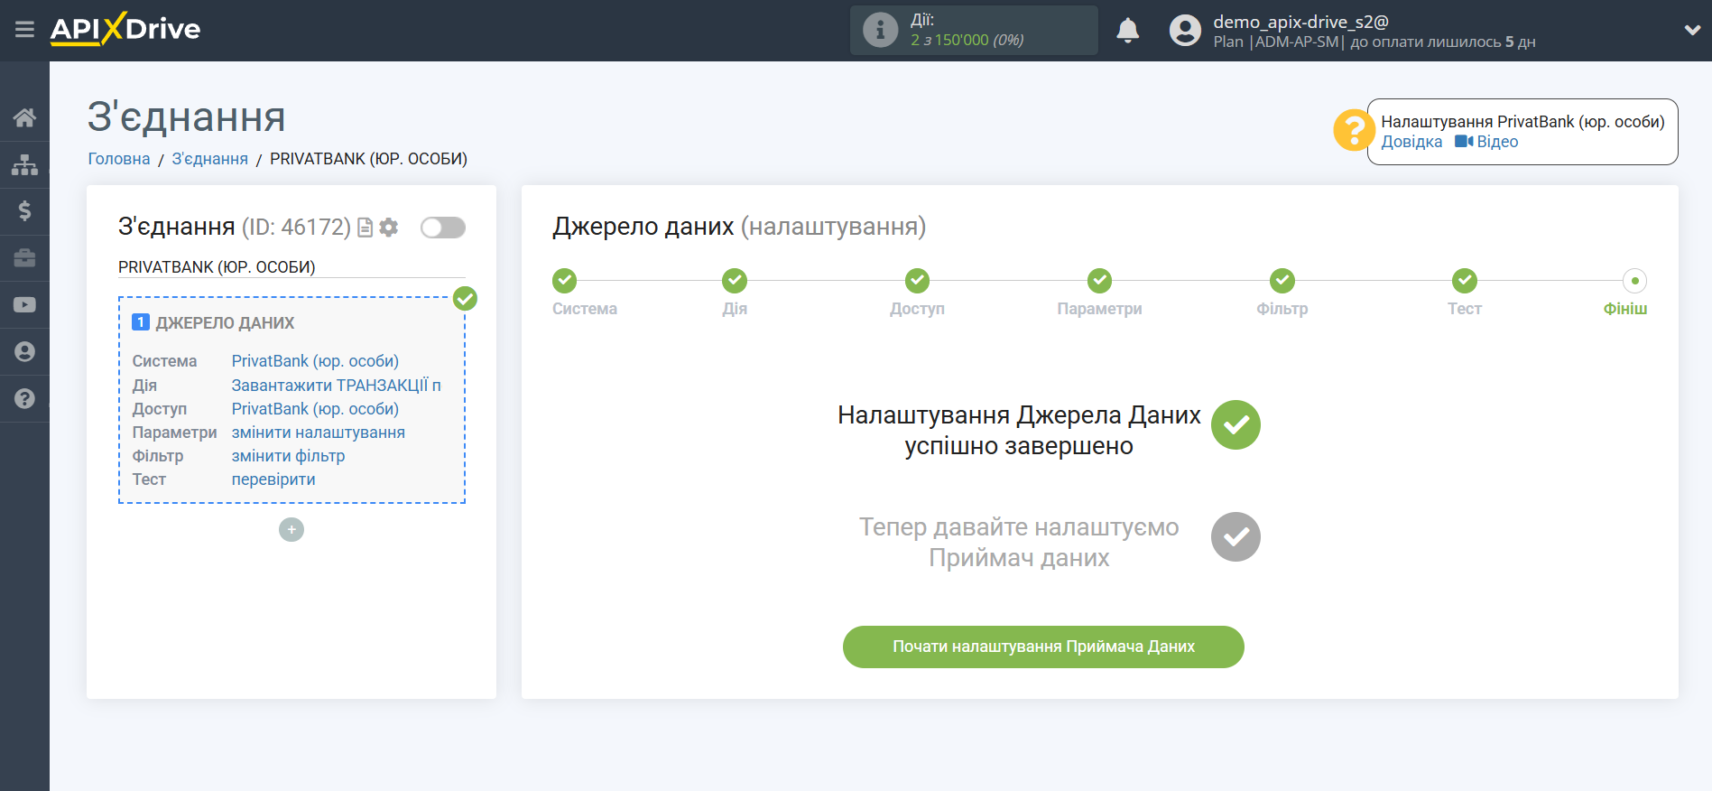Click the briefcase icon in sidebar

point(24,258)
